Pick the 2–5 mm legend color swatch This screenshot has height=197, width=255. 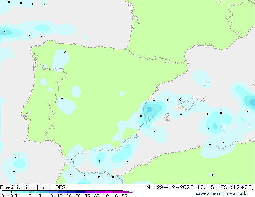pos(35,192)
